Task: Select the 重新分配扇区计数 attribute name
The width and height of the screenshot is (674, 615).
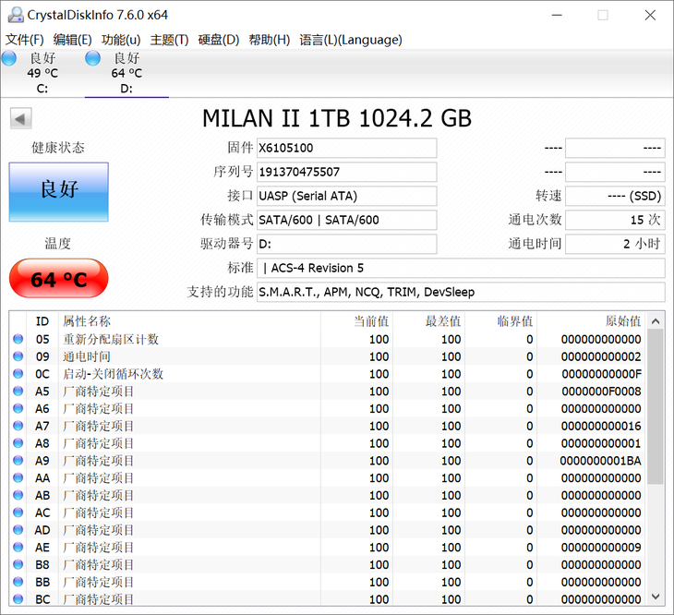Action: (x=111, y=339)
